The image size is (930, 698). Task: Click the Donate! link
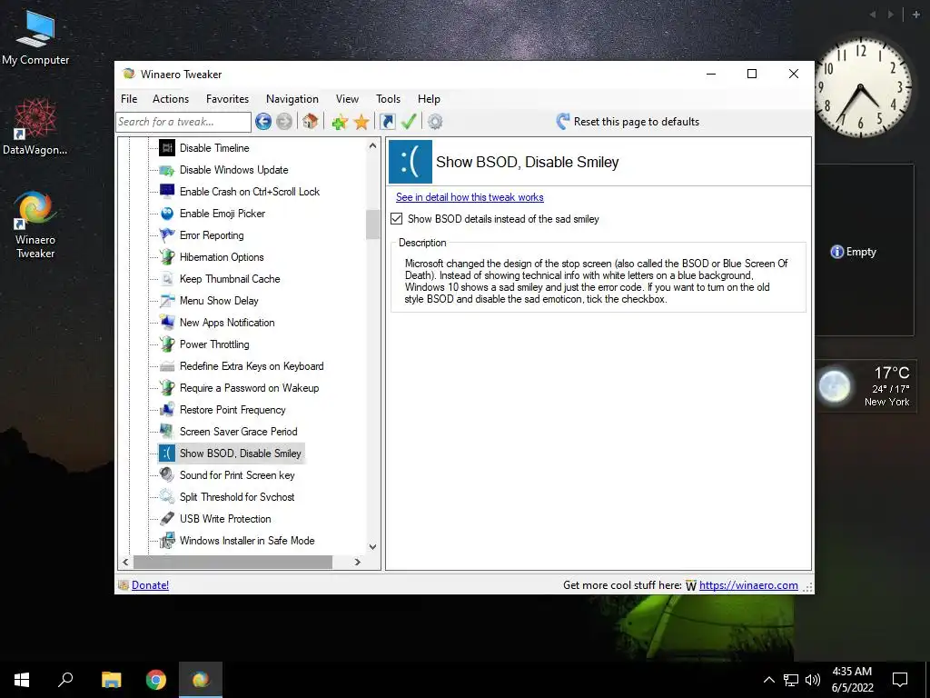point(150,585)
